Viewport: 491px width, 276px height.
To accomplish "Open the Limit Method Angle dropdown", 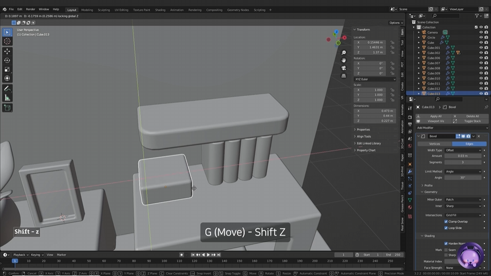I will pyautogui.click(x=463, y=171).
